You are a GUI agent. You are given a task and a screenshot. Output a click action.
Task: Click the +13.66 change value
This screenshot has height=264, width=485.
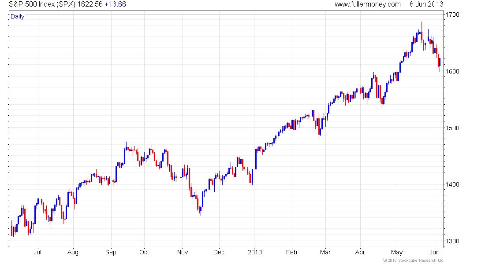[x=116, y=4]
